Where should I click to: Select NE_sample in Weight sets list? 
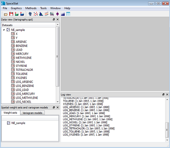[18, 123]
